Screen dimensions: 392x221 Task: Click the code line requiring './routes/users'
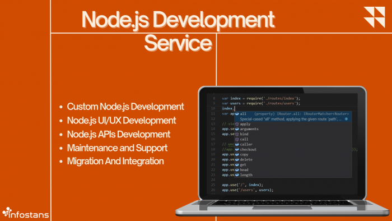(261, 103)
